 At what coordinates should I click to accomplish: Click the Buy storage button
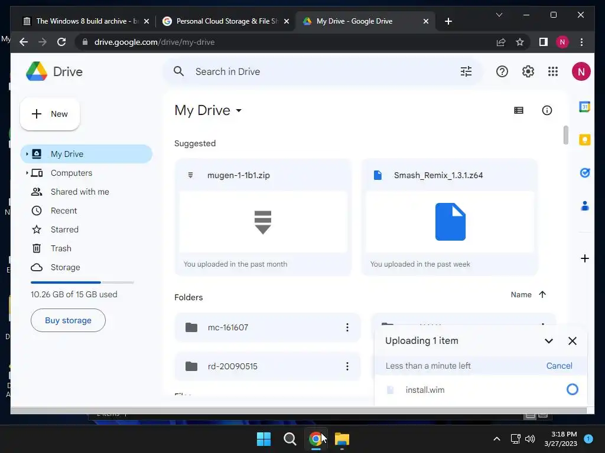point(68,320)
